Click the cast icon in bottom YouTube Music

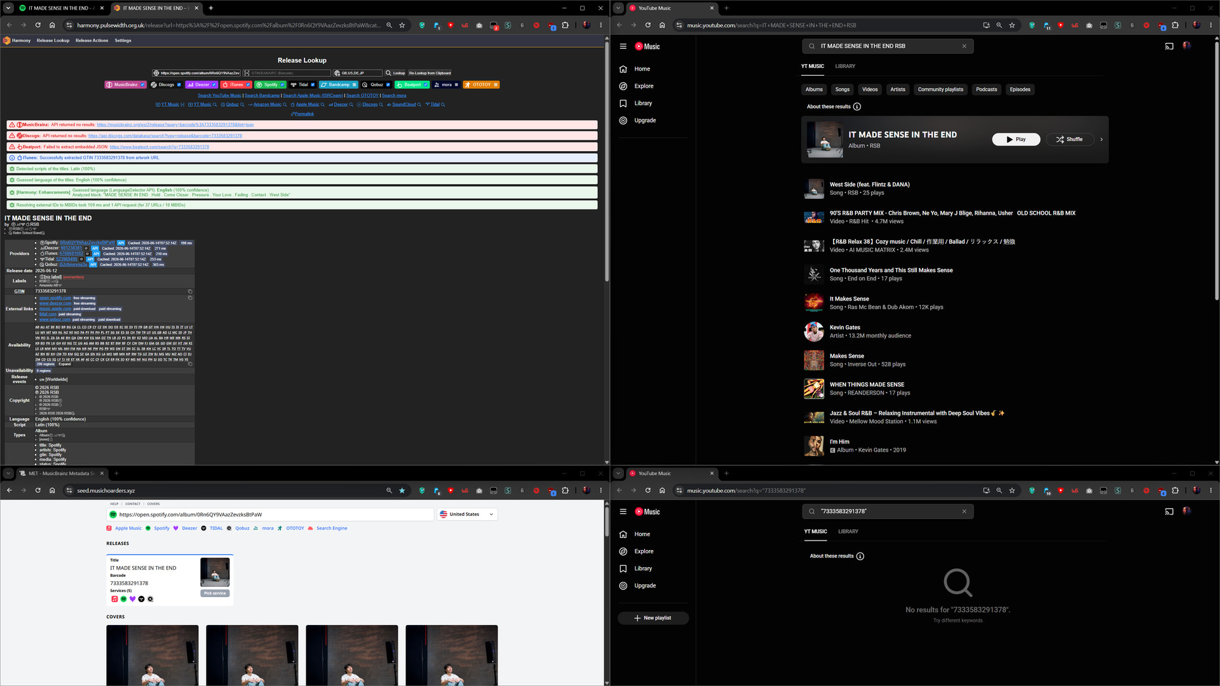pos(1169,512)
